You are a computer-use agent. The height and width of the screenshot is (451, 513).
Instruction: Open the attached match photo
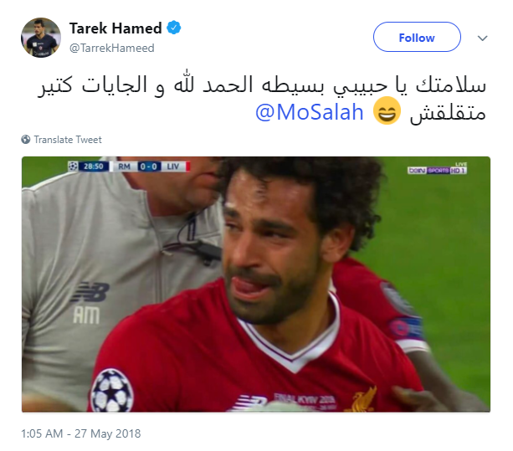pos(256,284)
